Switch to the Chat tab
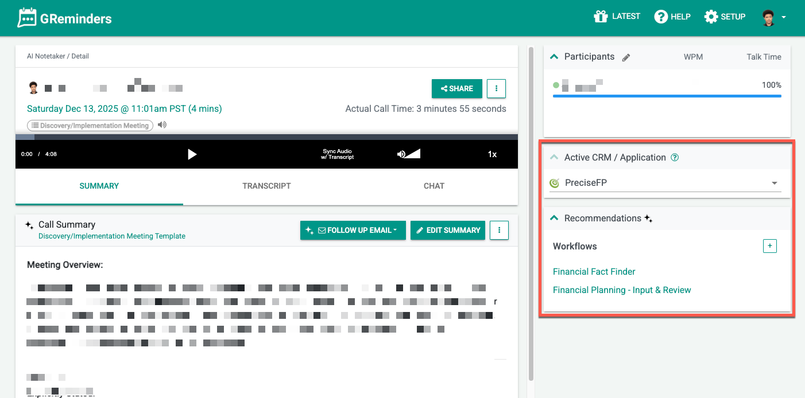This screenshot has width=805, height=398. click(434, 186)
